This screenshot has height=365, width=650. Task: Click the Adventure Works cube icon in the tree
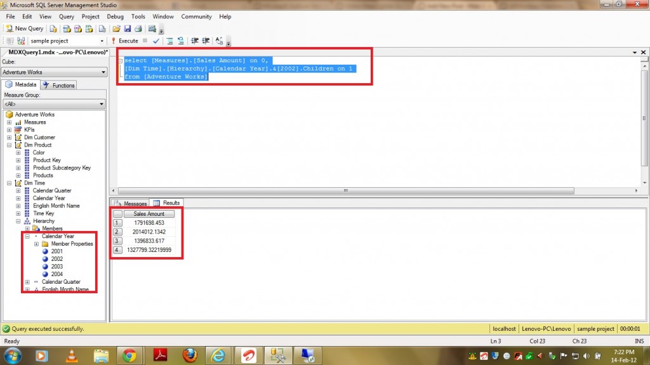(x=10, y=114)
